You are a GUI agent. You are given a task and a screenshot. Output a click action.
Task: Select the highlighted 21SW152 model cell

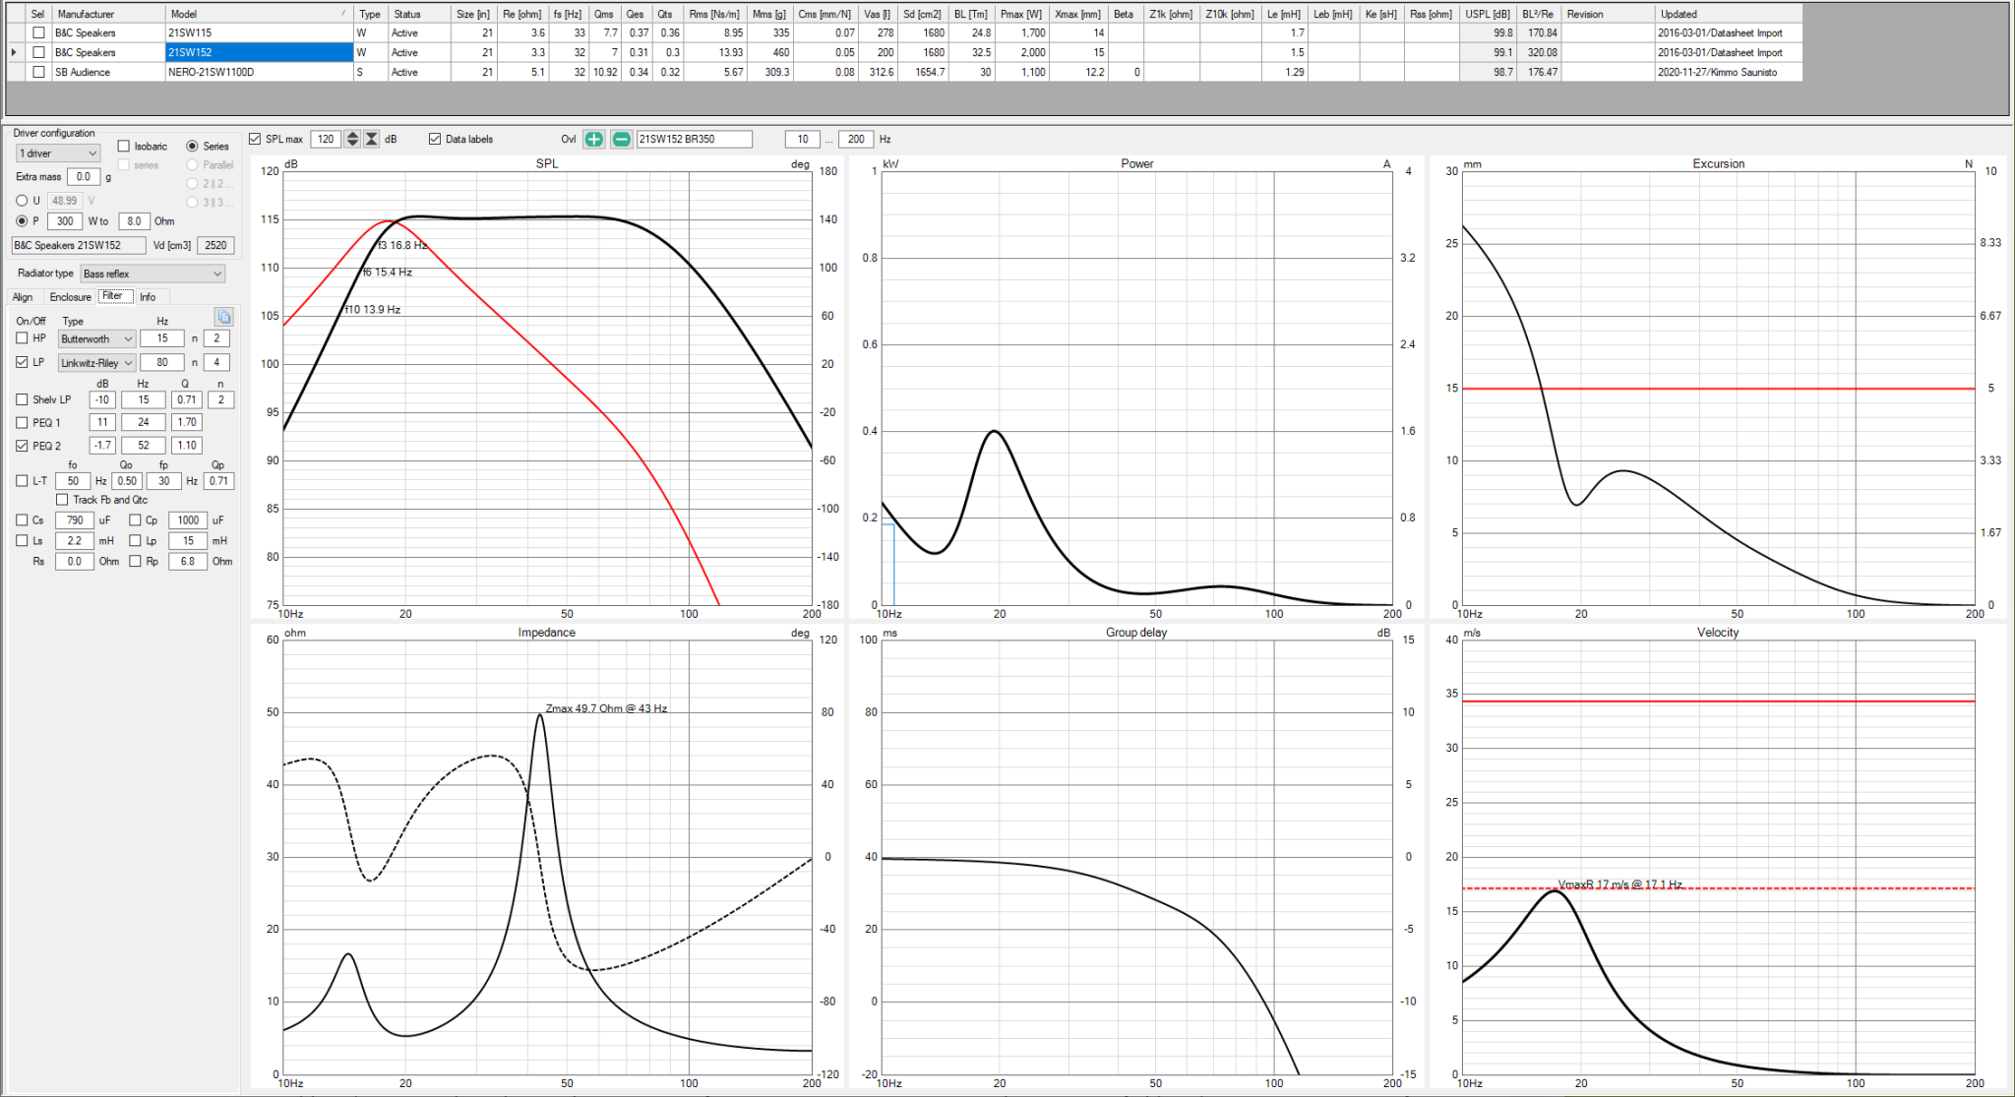[260, 52]
